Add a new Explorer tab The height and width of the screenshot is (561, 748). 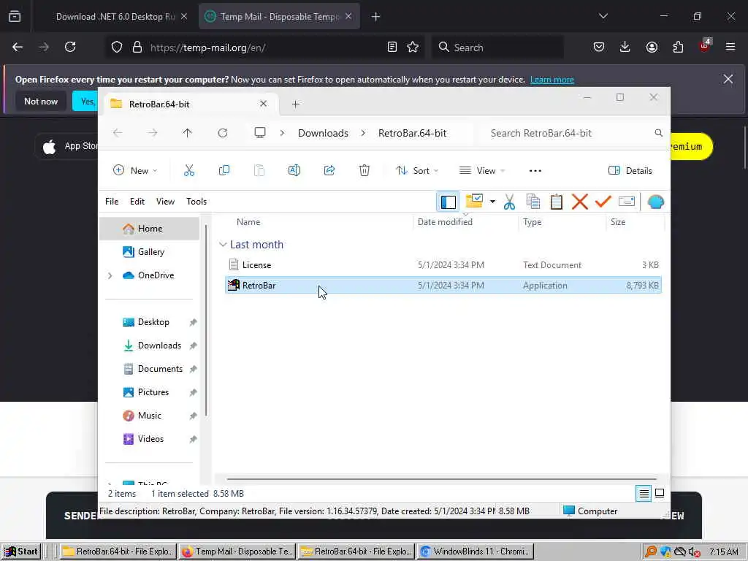tap(295, 104)
